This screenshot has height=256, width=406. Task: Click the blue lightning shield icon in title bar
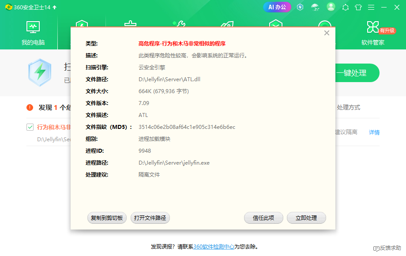[x=300, y=7]
